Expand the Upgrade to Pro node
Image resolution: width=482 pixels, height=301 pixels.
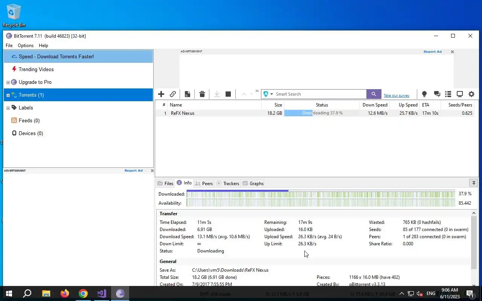point(8,82)
